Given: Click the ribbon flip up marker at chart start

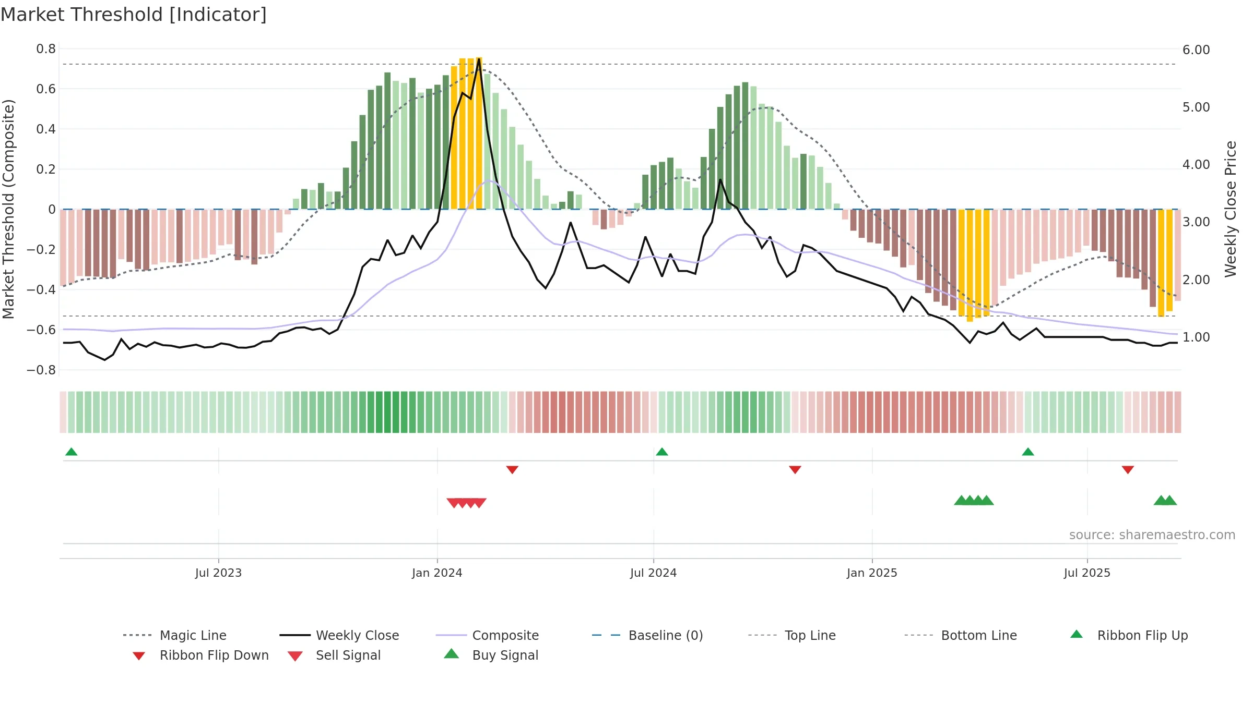Looking at the screenshot, I should pyautogui.click(x=72, y=452).
